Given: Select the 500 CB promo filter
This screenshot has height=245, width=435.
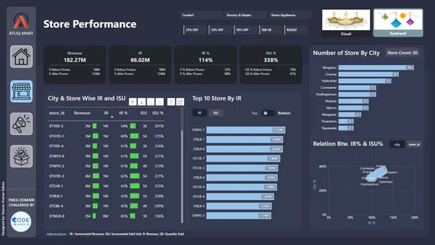Looking at the screenshot, I should coord(271,29).
